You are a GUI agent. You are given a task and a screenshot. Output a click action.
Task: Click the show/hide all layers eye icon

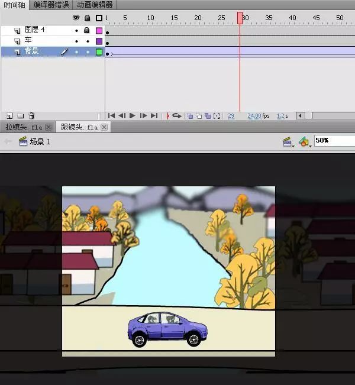(76, 18)
